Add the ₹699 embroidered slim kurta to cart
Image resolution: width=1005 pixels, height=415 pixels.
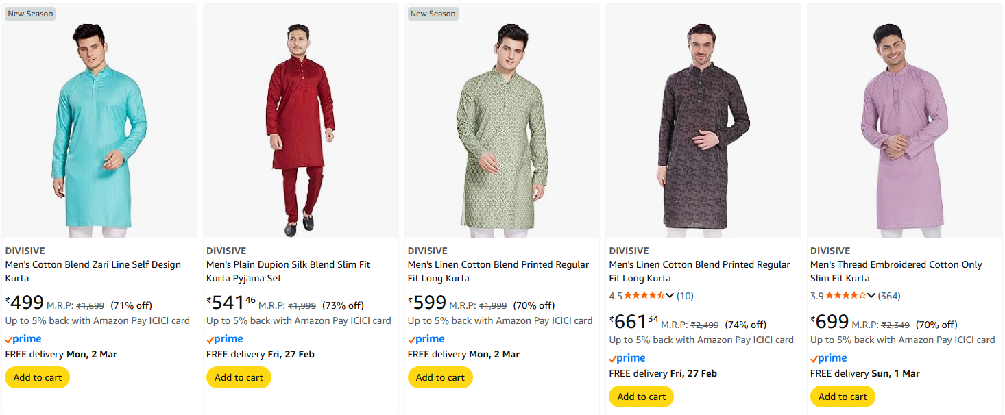coord(843,397)
